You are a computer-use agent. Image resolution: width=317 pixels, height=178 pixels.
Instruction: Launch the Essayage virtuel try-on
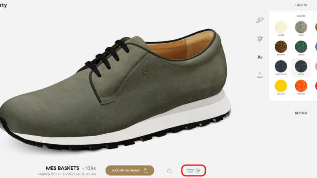pos(194,170)
